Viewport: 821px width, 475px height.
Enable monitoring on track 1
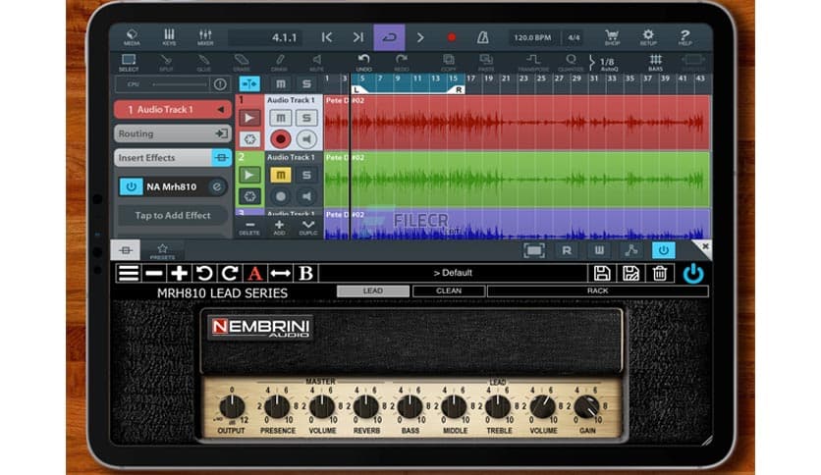click(306, 139)
